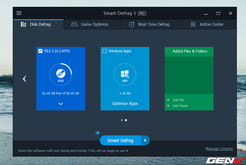Maximize the Smart Defrag window
The height and width of the screenshot is (165, 246).
point(218,13)
